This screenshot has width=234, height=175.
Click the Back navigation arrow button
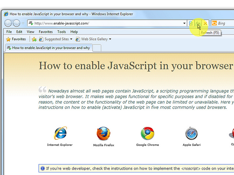[x=8, y=23]
